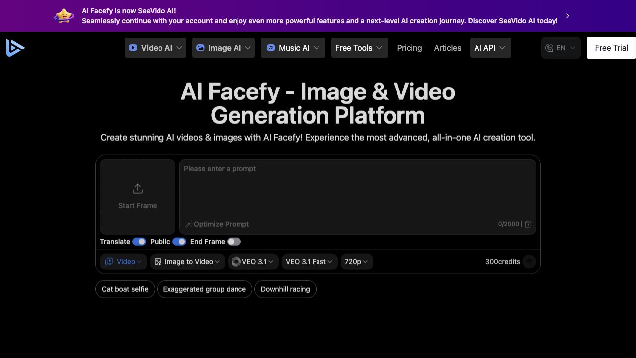The width and height of the screenshot is (636, 358).
Task: Open the VEO 3.1 Fast variant dropdown
Action: pyautogui.click(x=310, y=262)
